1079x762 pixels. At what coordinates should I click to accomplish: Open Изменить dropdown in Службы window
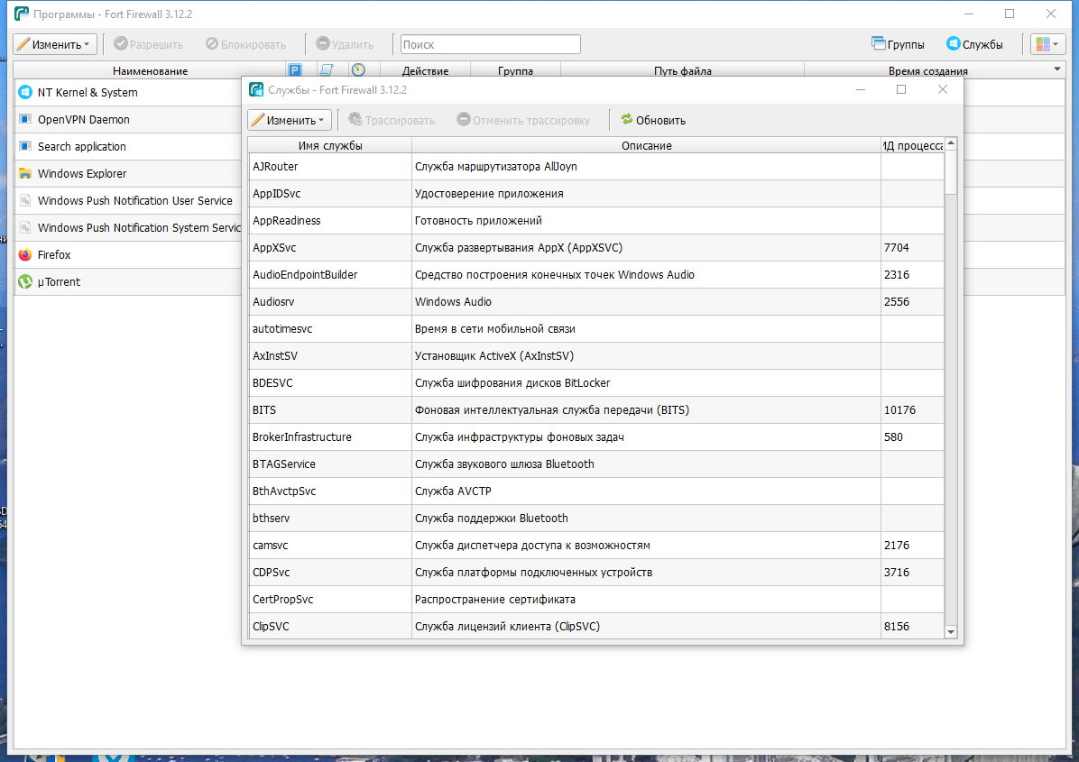coord(290,120)
